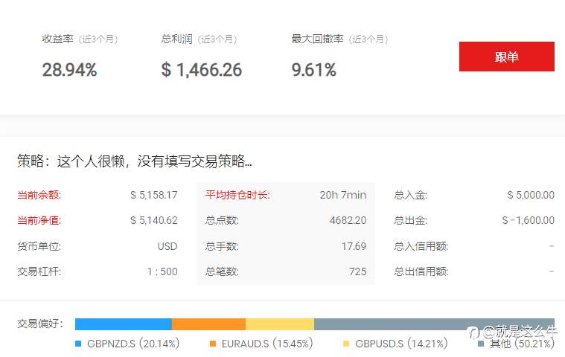This screenshot has height=357, width=565.
Task: Click the $ 1,466.26 total profit value
Action: [x=202, y=70]
